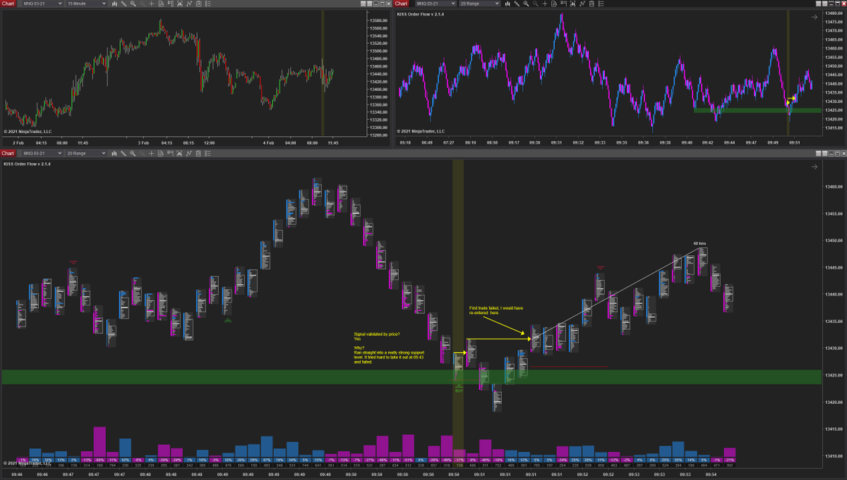Screen dimensions: 847x480
Task: Click the 13460.00 price label on bottom chart scale
Action: [833, 187]
